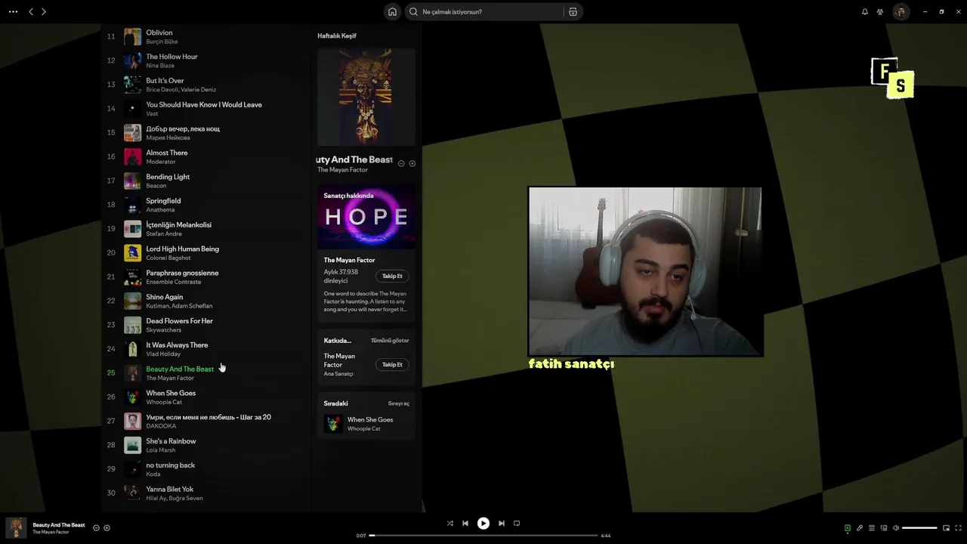Add track via plus icon in bottom bar
The width and height of the screenshot is (967, 544).
point(107,528)
